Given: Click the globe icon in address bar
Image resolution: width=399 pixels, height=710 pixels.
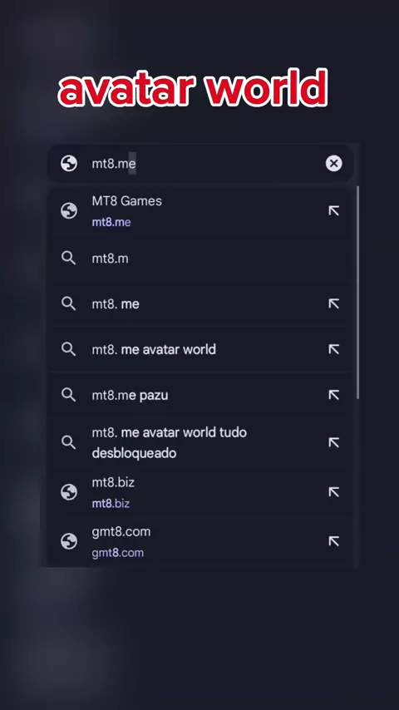Looking at the screenshot, I should [x=69, y=164].
